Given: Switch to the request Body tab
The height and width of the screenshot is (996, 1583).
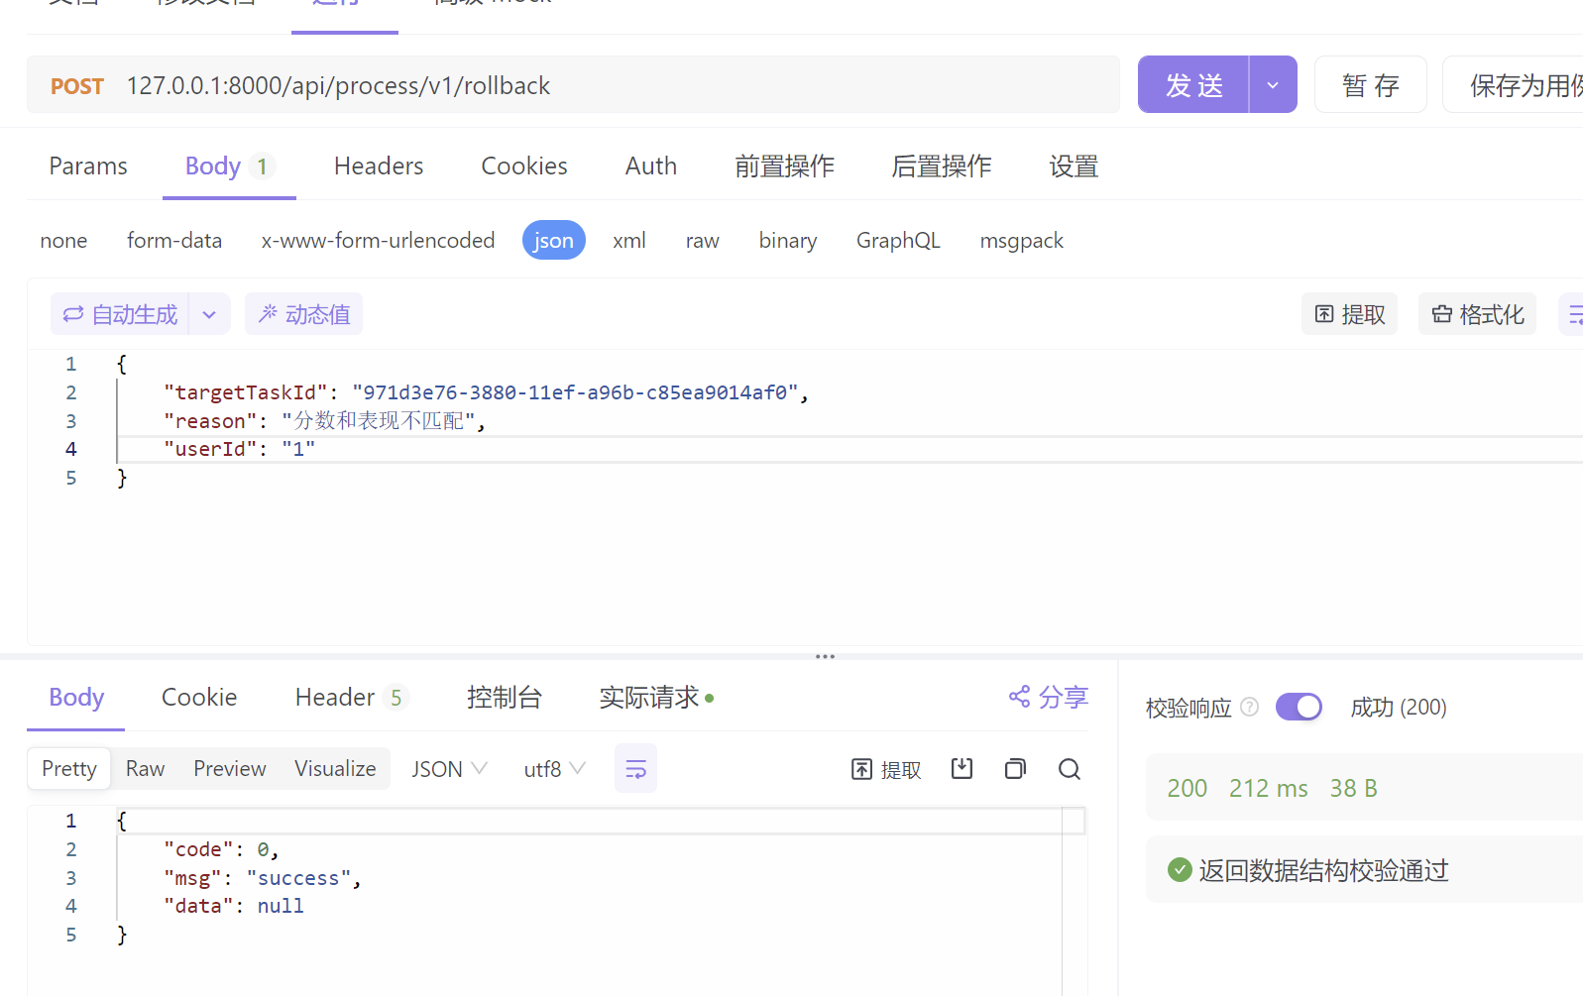Looking at the screenshot, I should click(229, 166).
